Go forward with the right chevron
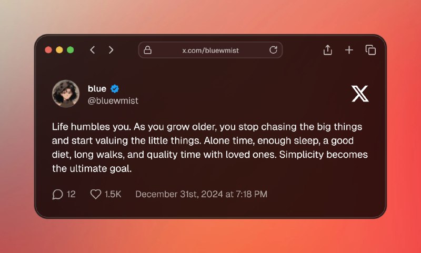 click(x=111, y=50)
